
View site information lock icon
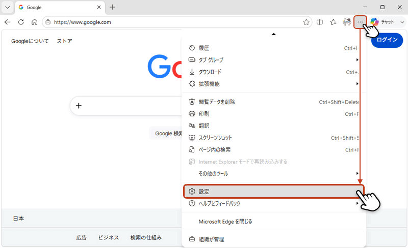click(48, 22)
